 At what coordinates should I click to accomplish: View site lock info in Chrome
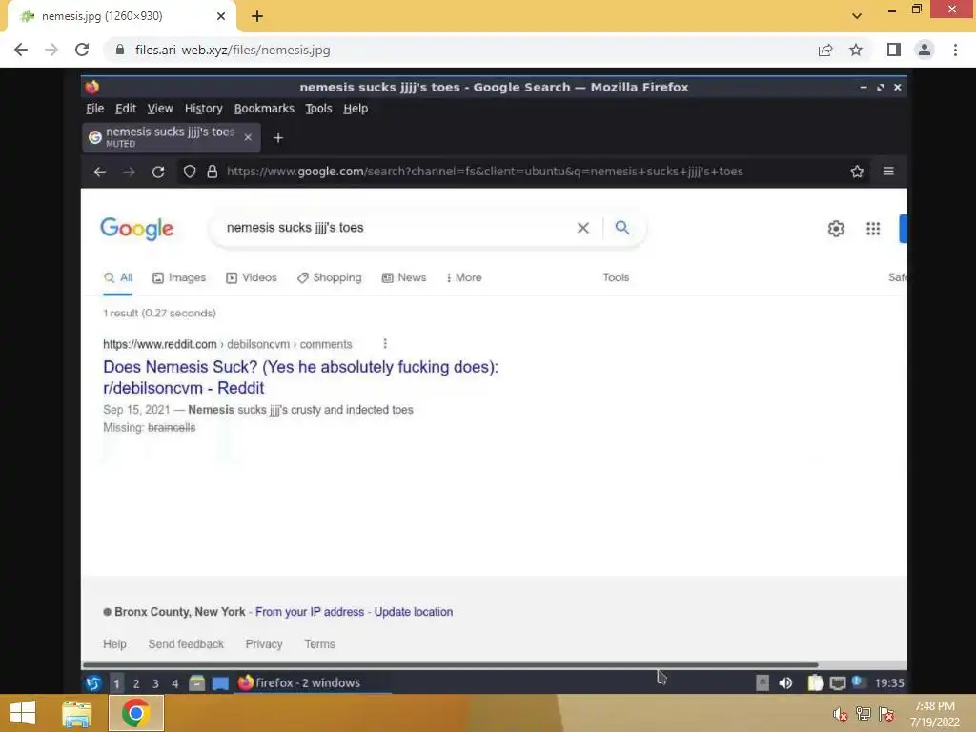119,50
